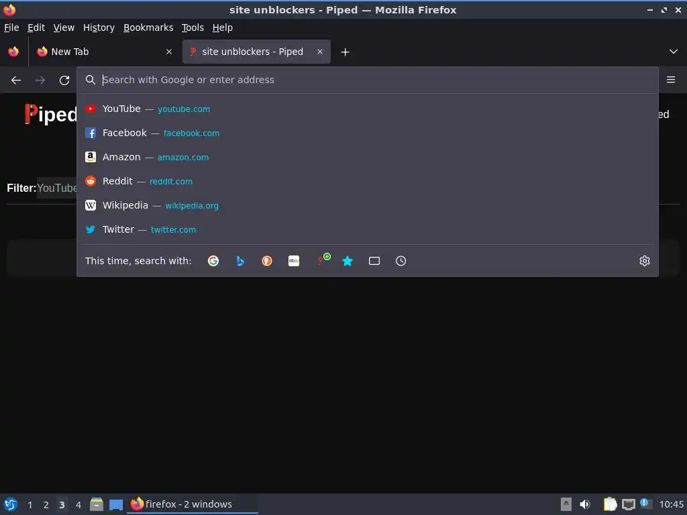Open the Filter dropdown on Piped page
Viewport: 687px width, 515px height.
pyautogui.click(x=57, y=188)
